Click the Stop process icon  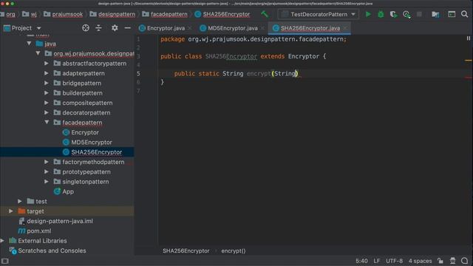[x=419, y=14]
